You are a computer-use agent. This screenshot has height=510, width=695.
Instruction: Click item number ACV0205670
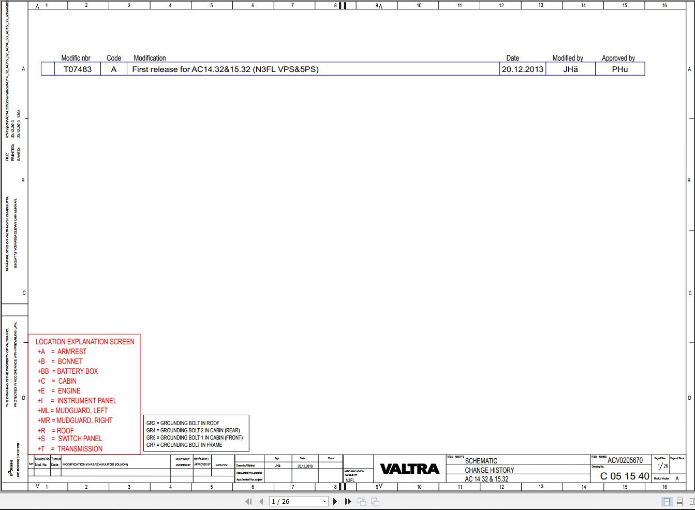coord(625,460)
